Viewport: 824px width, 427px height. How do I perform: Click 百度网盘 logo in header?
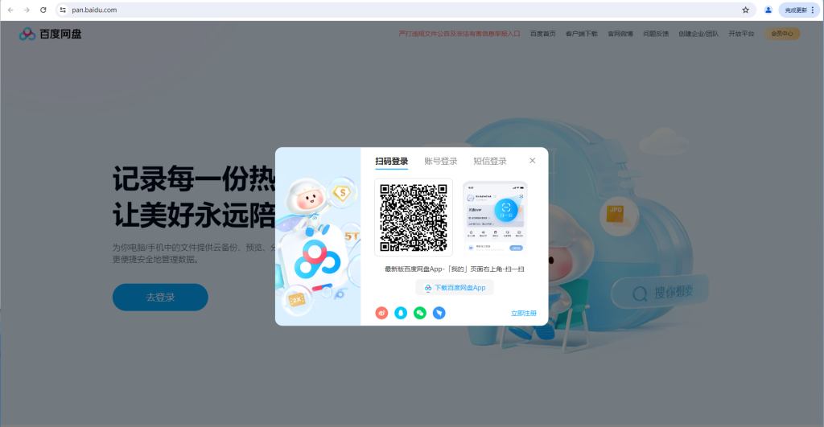click(x=51, y=34)
